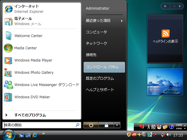This screenshot has width=187, height=140.
Task: Launch Windows メール e-mail entry
Action: point(42,21)
